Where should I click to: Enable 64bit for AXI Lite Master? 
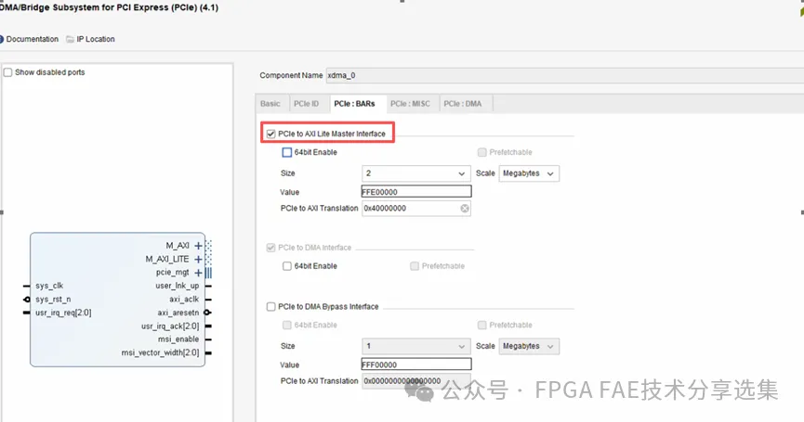pos(287,152)
